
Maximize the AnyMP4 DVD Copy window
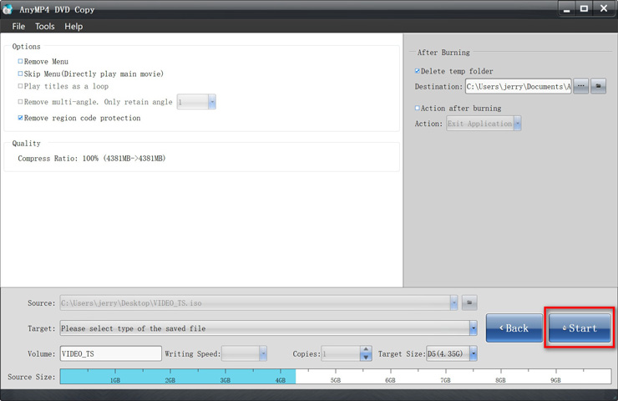tap(585, 8)
